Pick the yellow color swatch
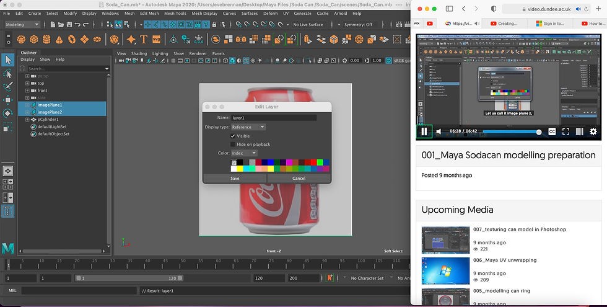Viewport: 607px width, 307px height. (x=240, y=169)
